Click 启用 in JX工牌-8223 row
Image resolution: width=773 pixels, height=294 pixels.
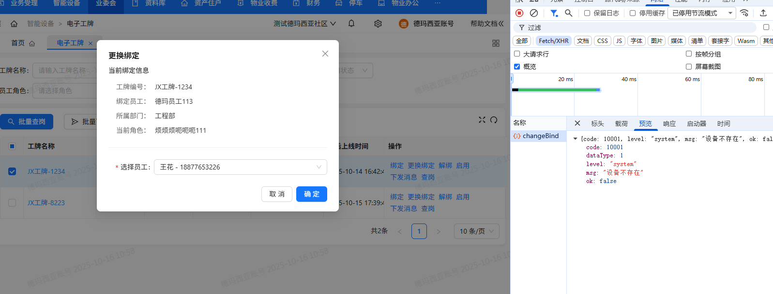pyautogui.click(x=463, y=197)
